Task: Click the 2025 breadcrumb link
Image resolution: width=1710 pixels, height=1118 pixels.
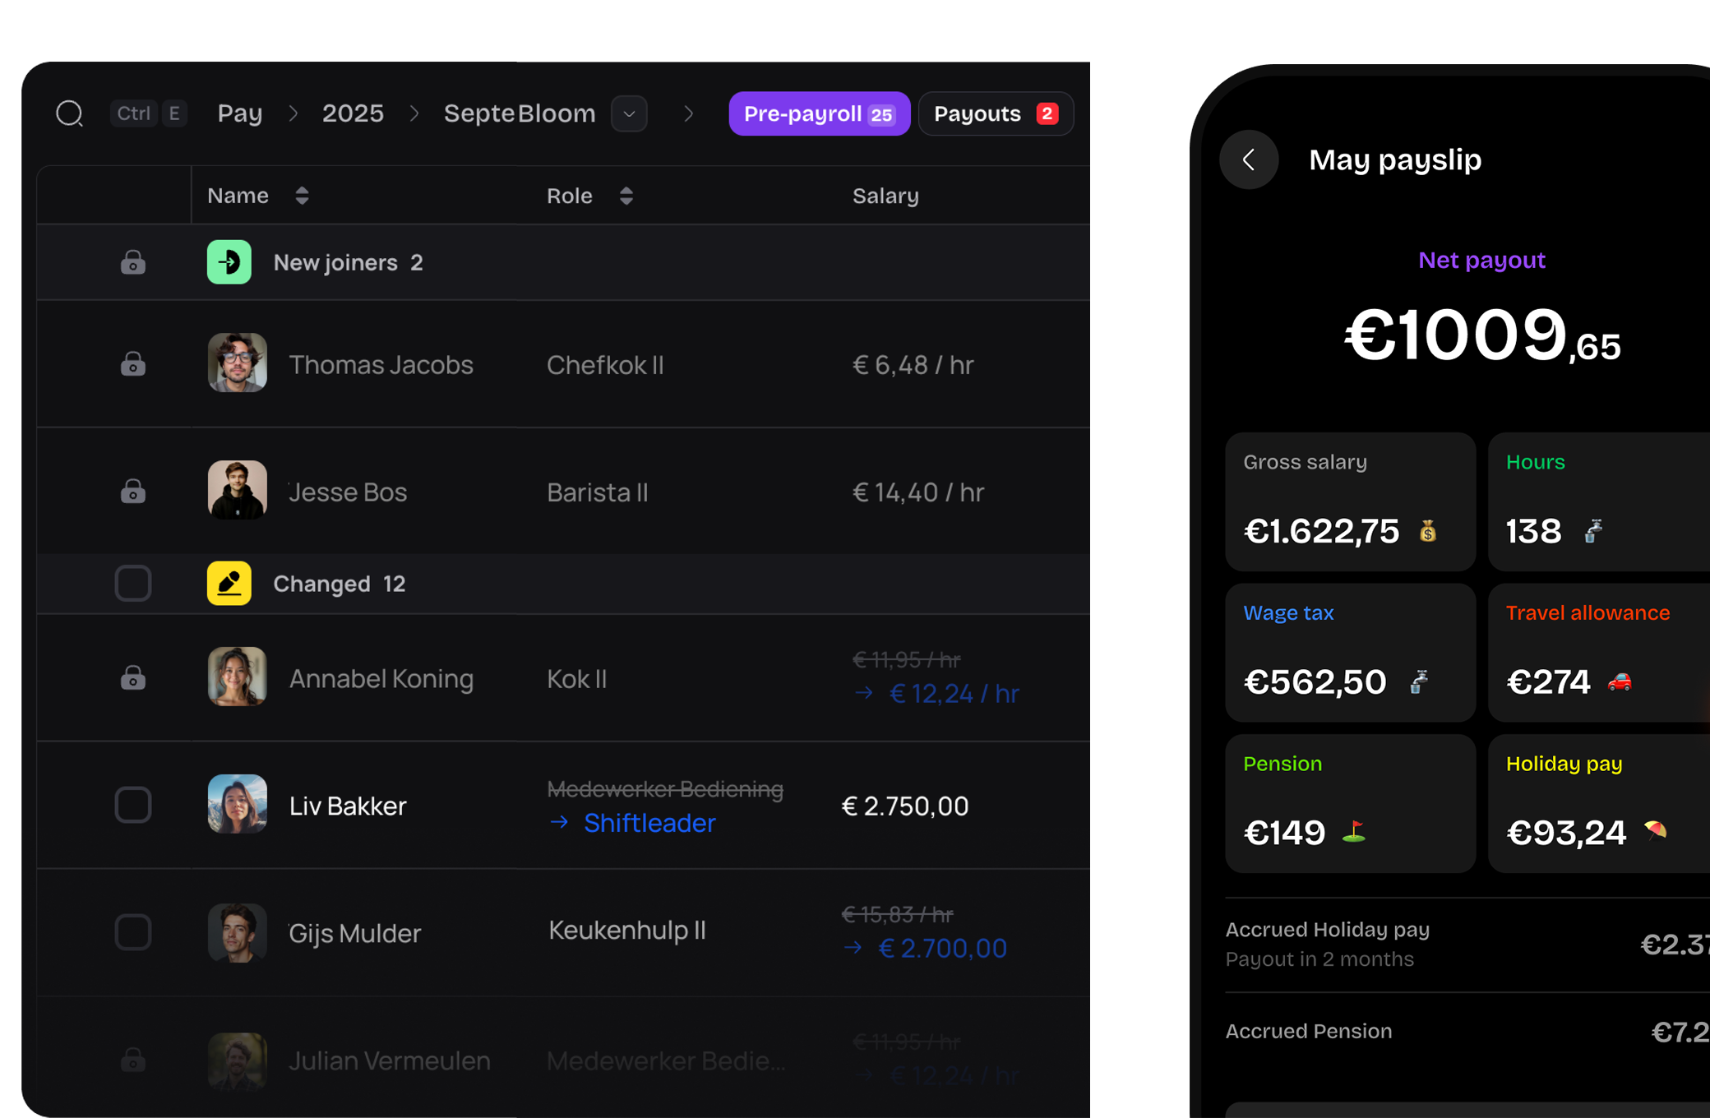Action: click(x=353, y=113)
